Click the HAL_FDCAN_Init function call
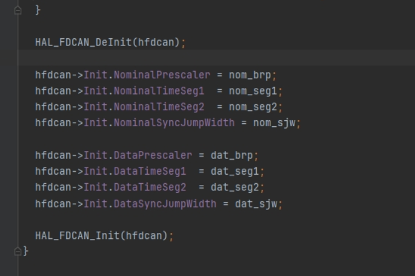This screenshot has width=415, height=276. click(78, 235)
